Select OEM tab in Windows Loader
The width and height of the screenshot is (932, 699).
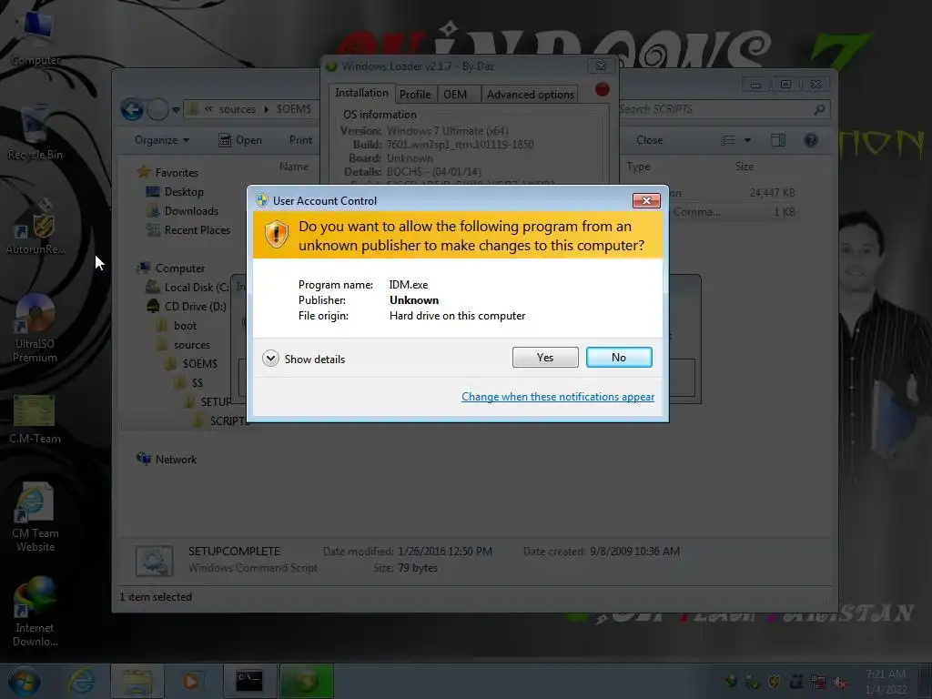click(455, 95)
